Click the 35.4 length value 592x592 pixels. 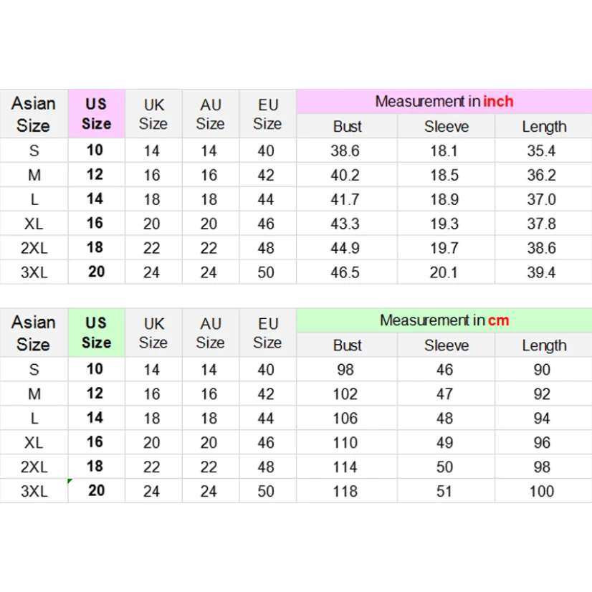542,151
